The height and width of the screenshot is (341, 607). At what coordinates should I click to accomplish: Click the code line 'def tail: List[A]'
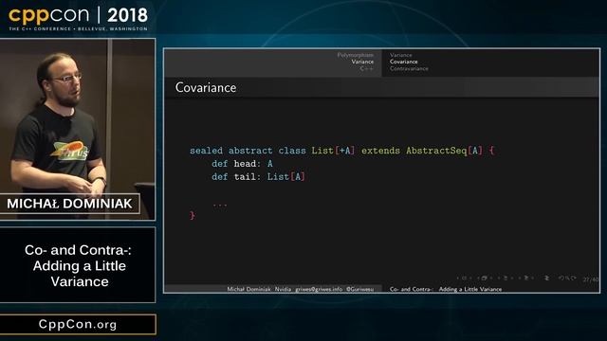tap(258, 177)
